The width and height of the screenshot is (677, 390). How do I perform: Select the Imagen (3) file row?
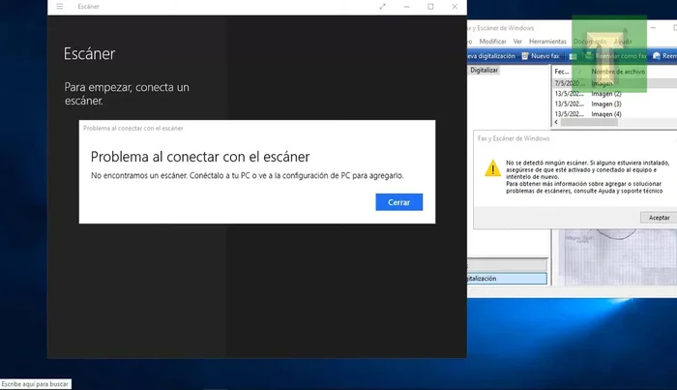click(x=615, y=105)
